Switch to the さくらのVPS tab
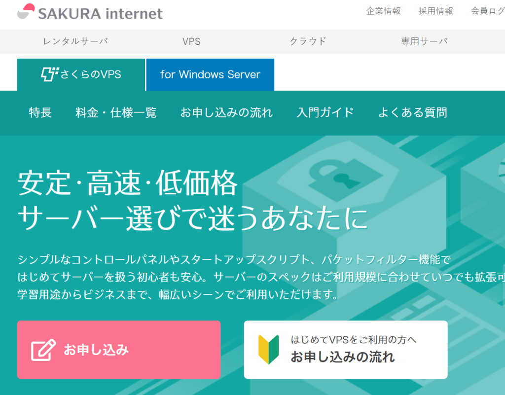505x395 pixels. click(x=81, y=74)
